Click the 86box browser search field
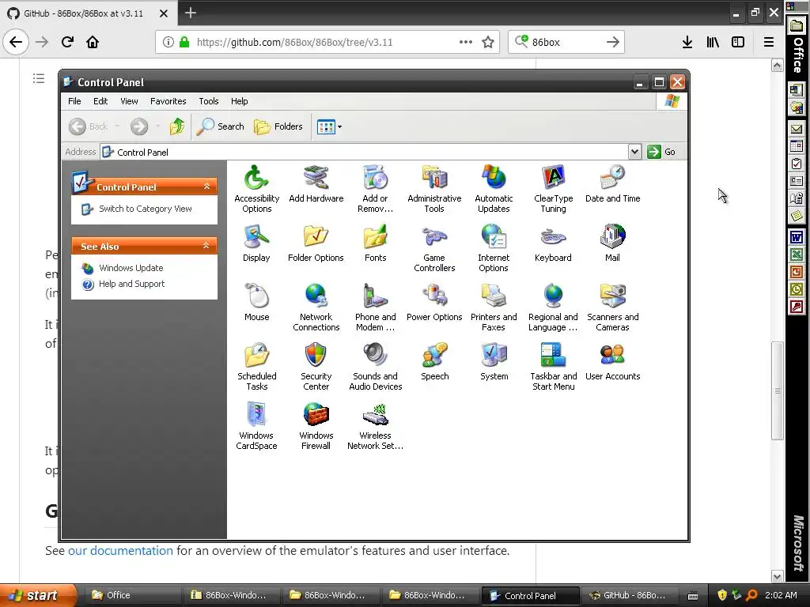 (x=566, y=42)
